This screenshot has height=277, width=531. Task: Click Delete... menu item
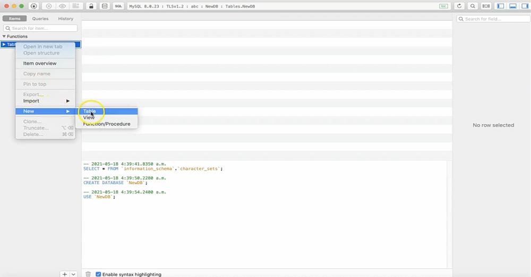45,134
